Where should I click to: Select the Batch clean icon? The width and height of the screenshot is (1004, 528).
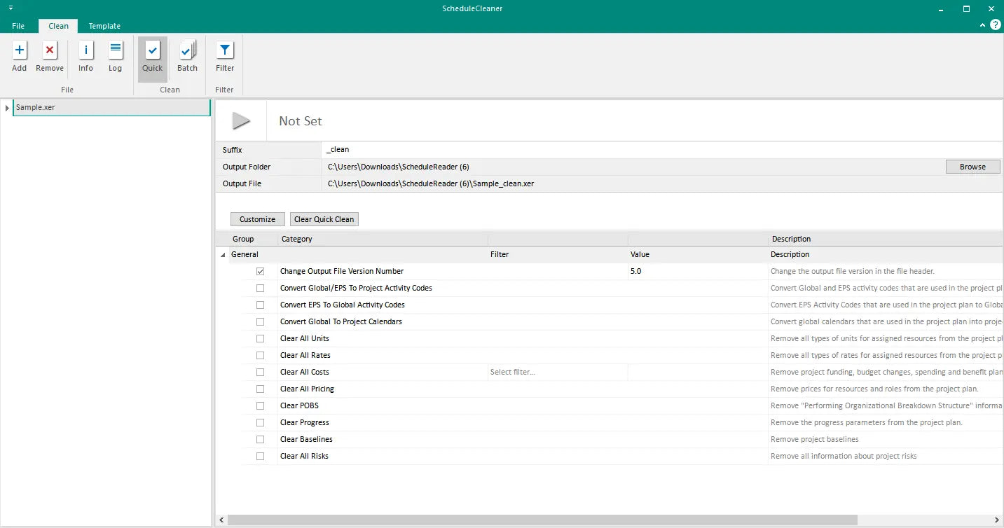tap(187, 50)
